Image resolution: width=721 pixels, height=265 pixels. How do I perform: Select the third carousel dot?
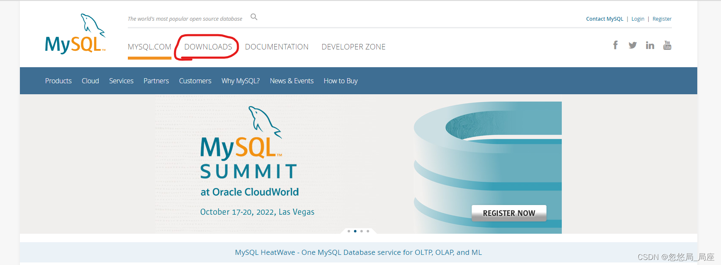[362, 231]
